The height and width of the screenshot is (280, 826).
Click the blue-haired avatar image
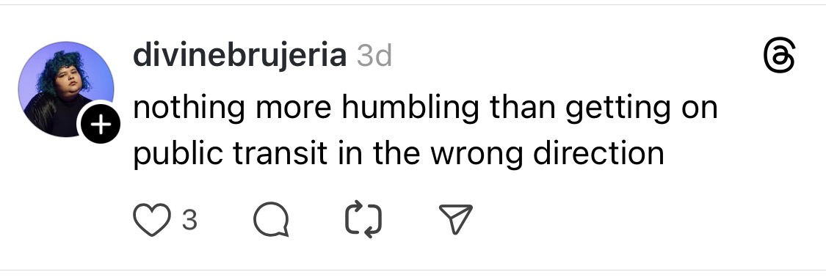coord(66,89)
